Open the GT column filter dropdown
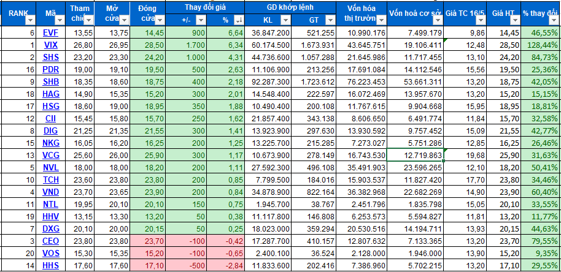The height and width of the screenshot is (272, 561). [x=331, y=20]
